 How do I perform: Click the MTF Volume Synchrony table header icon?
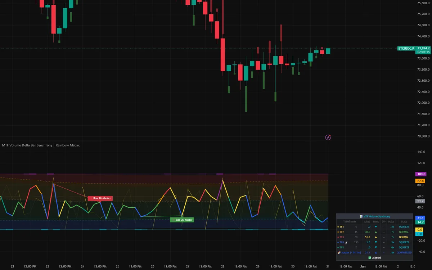point(361,216)
